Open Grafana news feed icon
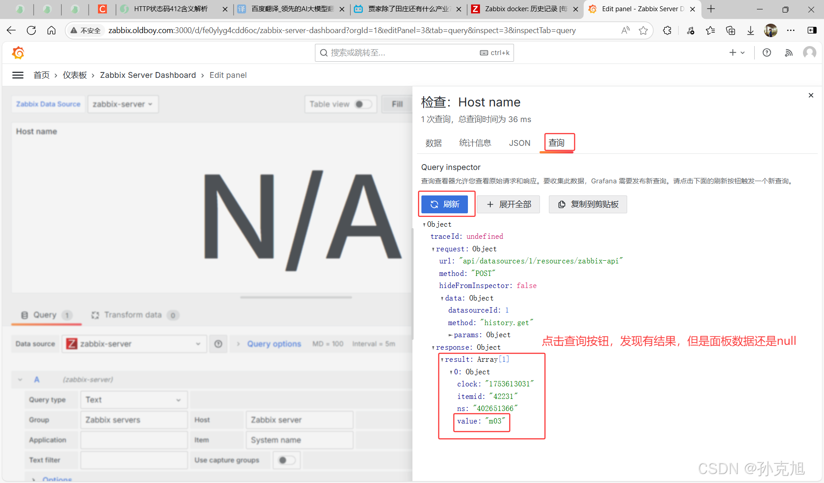 point(789,53)
